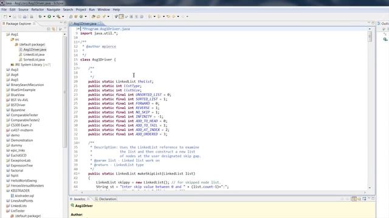Image resolution: width=389 pixels, height=218 pixels.
Task: Click the 'class Asg1Driver' line in editor
Action: pyautogui.click(x=98, y=59)
